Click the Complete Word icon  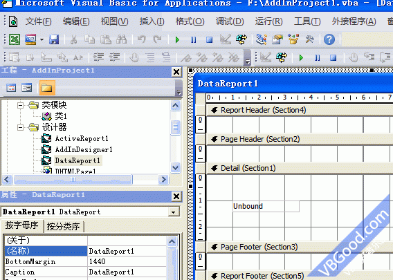point(78,57)
